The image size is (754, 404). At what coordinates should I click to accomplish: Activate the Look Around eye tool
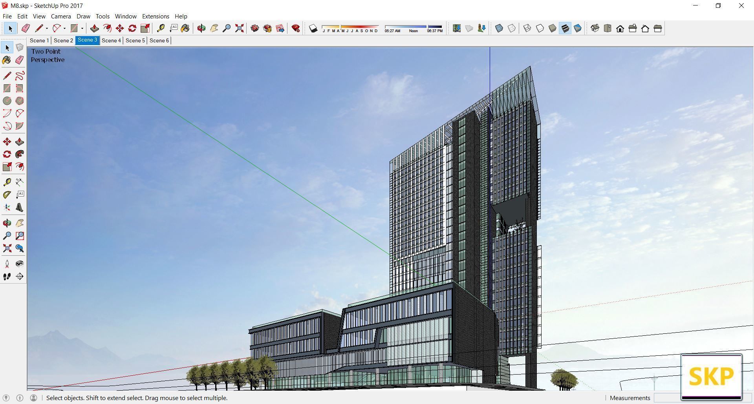tap(20, 264)
